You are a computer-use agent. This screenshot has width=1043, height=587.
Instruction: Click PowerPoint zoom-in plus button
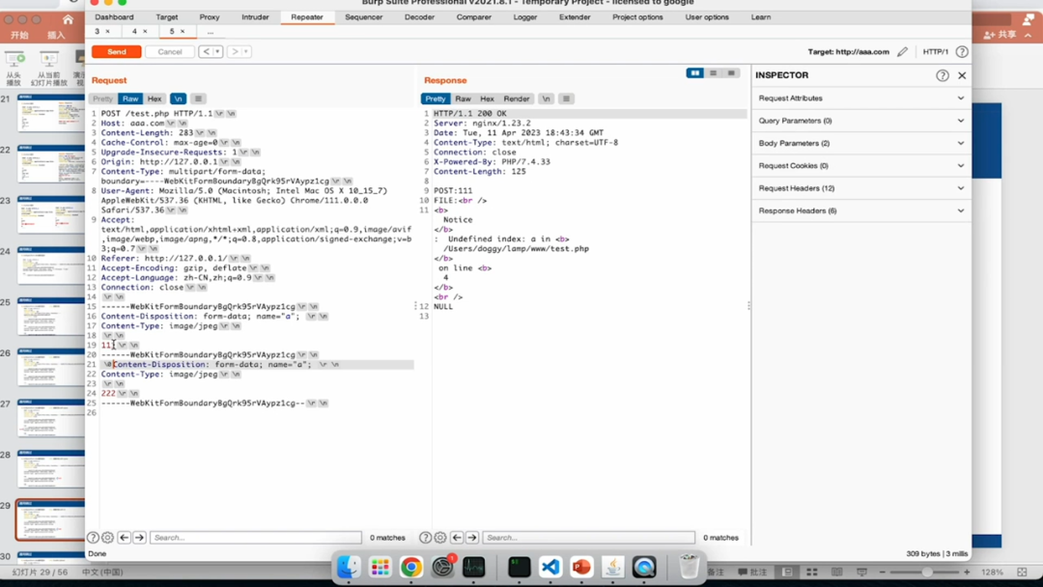coord(967,572)
